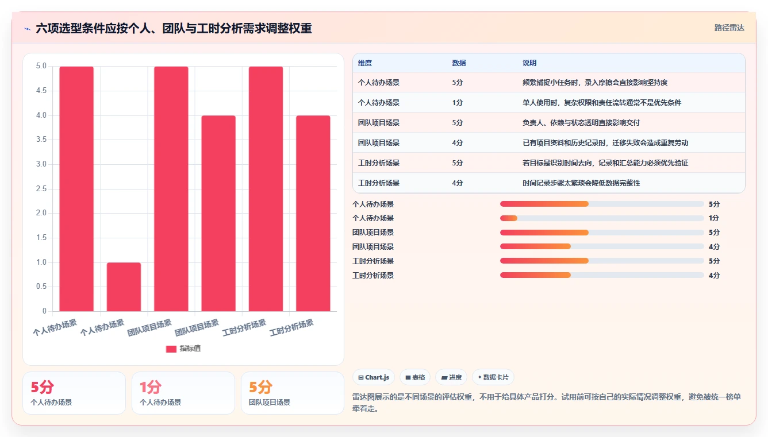Click the cell 负责人、依赖与状态透明直接影响交付

tap(581, 123)
